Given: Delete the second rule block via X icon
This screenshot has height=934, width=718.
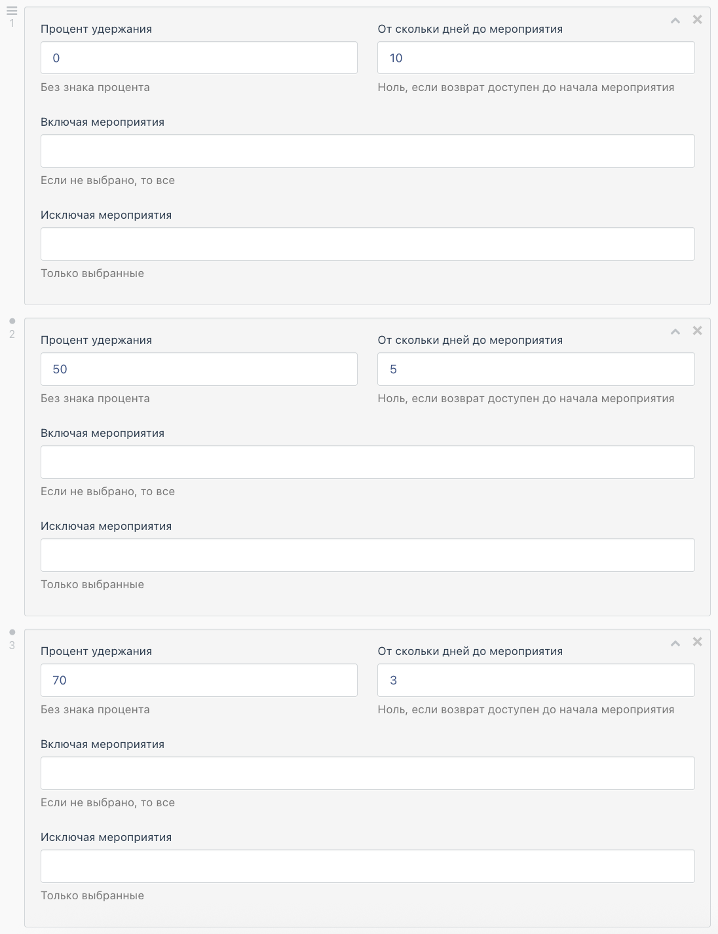Looking at the screenshot, I should [x=698, y=331].
